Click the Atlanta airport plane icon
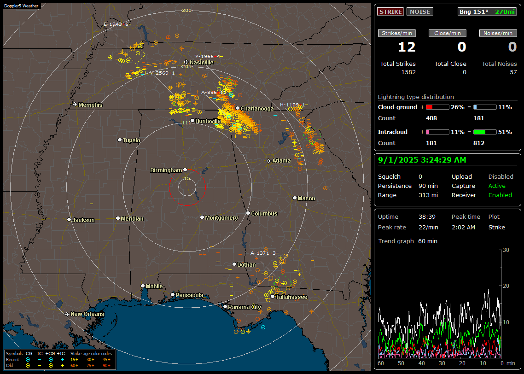Image resolution: width=524 pixels, height=374 pixels. [x=269, y=161]
